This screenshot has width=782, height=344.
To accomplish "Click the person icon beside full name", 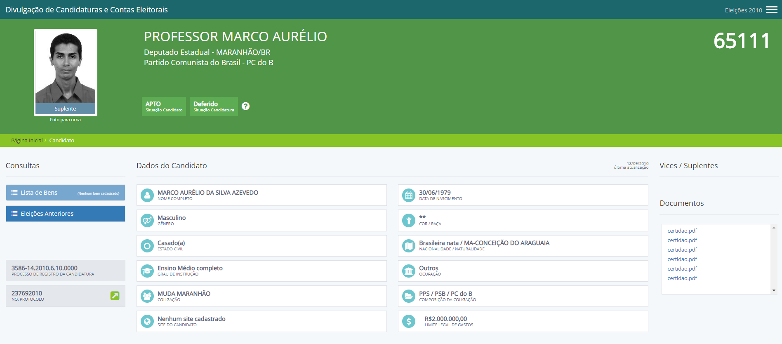I will click(147, 195).
